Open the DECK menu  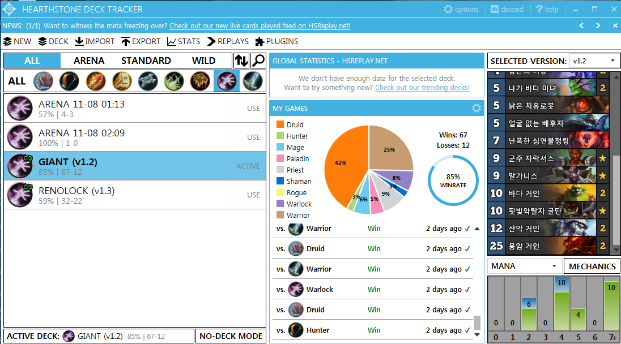53,41
